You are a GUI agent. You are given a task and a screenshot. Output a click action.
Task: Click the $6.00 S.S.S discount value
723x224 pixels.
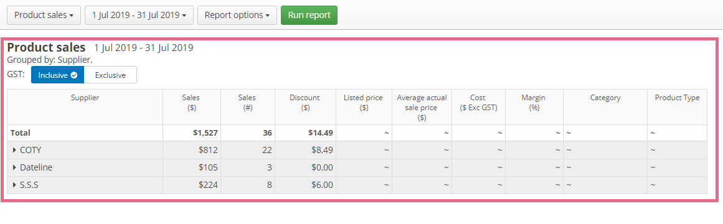click(322, 185)
